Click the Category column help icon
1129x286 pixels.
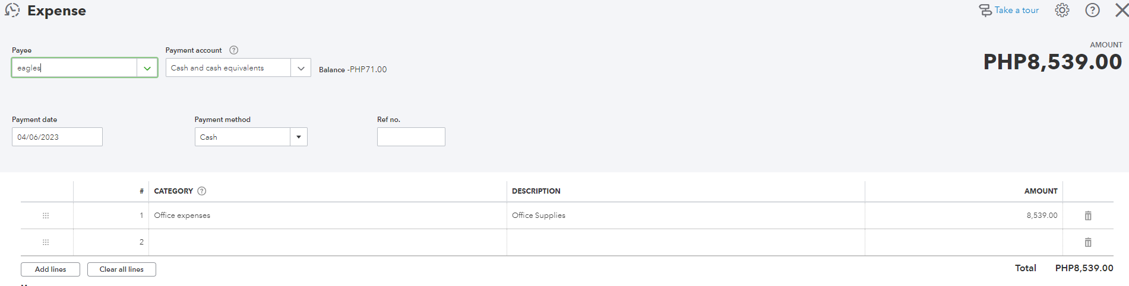[x=202, y=191]
